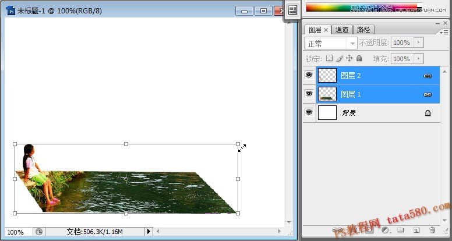This screenshot has height=241, width=452.
Task: Hide 图层 1 with its eye icon
Action: pos(309,94)
